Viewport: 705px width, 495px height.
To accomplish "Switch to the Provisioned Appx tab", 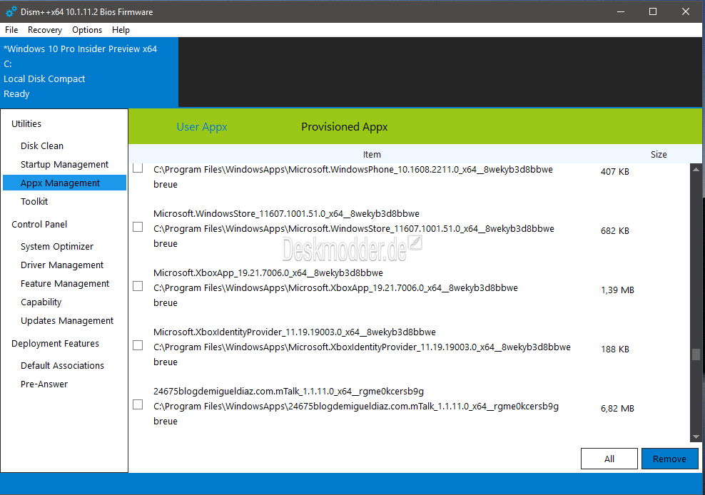I will [345, 127].
